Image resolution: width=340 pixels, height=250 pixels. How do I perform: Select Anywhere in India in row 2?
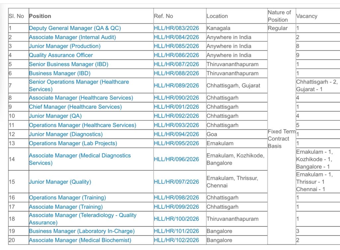coord(237,37)
